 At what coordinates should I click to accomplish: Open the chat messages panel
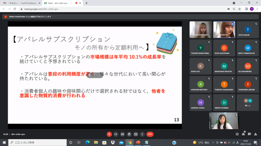point(249,134)
